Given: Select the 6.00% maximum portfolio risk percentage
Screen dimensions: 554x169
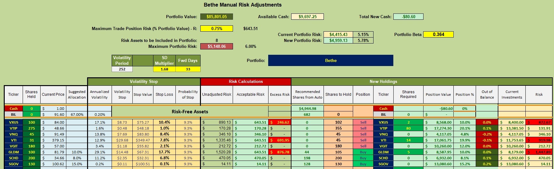Looking at the screenshot, I should click(251, 46).
